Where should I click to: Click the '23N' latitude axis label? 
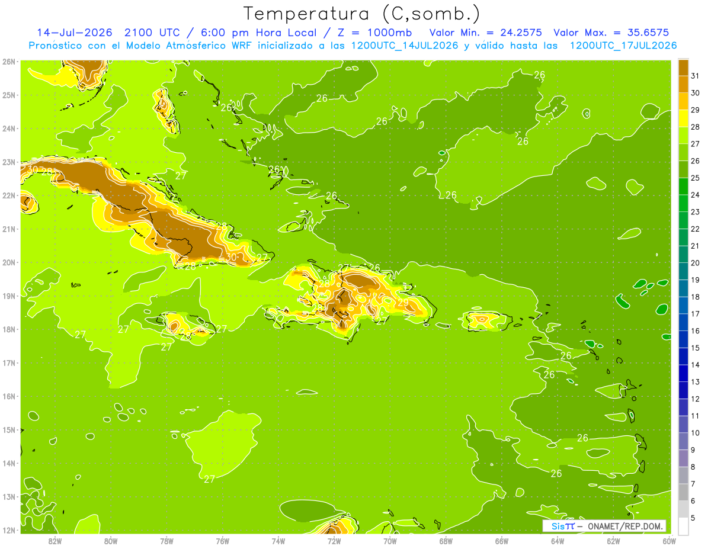[x=9, y=162]
